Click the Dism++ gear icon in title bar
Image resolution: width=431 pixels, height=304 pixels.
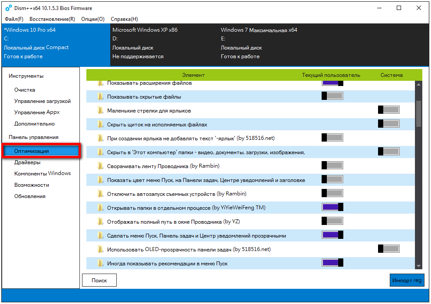click(x=9, y=8)
